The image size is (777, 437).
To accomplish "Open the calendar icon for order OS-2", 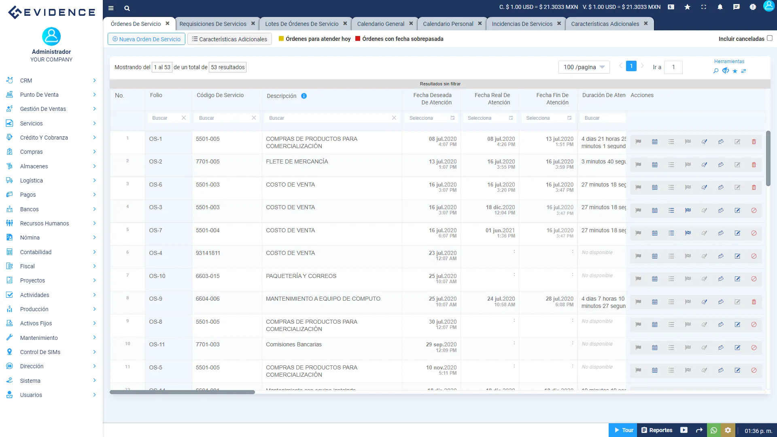I will (655, 165).
